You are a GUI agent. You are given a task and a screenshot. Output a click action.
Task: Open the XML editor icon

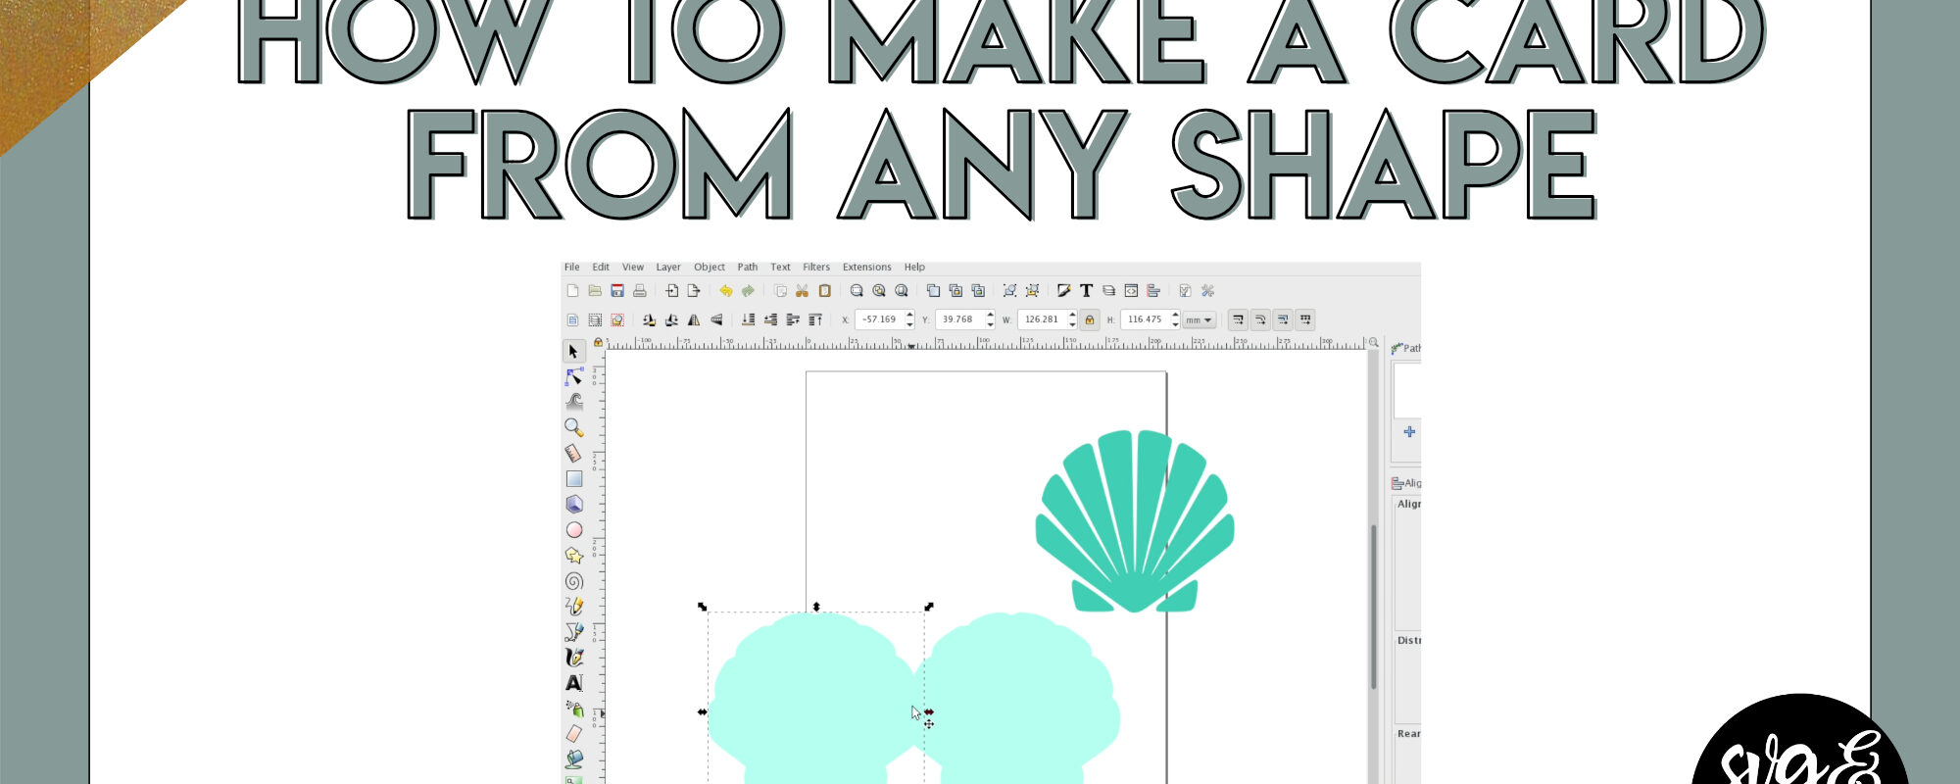point(1131,290)
